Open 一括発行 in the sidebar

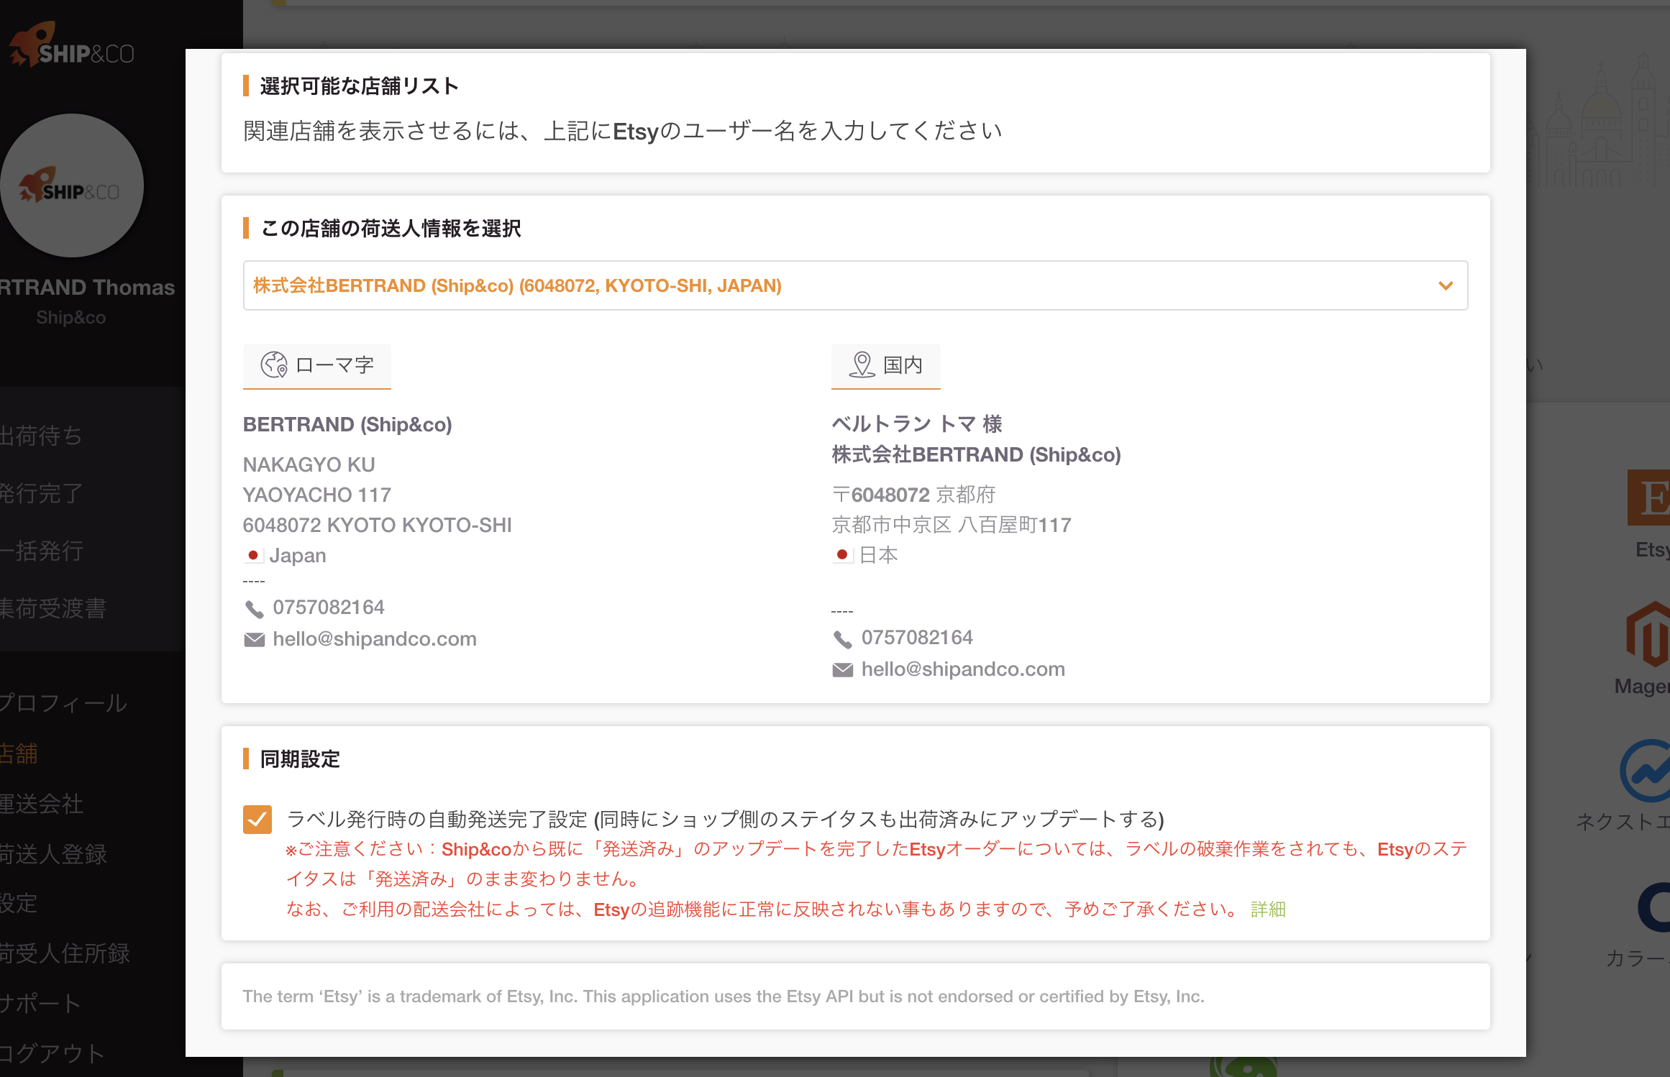coord(41,551)
